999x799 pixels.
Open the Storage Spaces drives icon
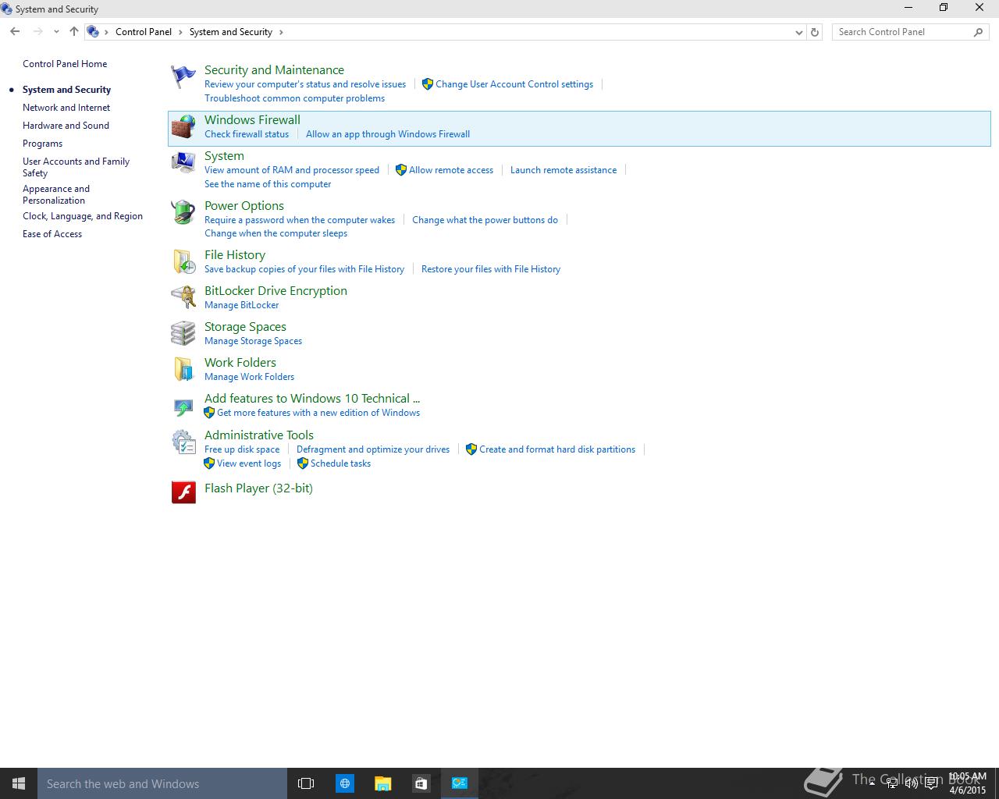pos(183,333)
